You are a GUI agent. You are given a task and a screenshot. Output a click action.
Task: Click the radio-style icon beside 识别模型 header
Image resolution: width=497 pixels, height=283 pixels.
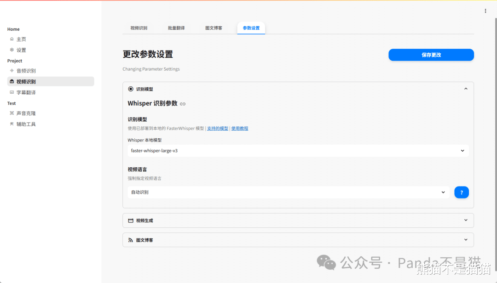point(131,89)
